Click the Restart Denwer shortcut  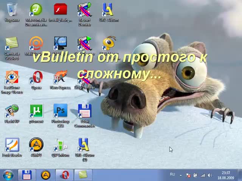pyautogui.click(x=85, y=10)
